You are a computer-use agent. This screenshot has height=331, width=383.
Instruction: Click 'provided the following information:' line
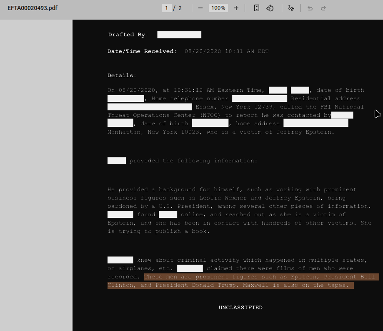193,161
